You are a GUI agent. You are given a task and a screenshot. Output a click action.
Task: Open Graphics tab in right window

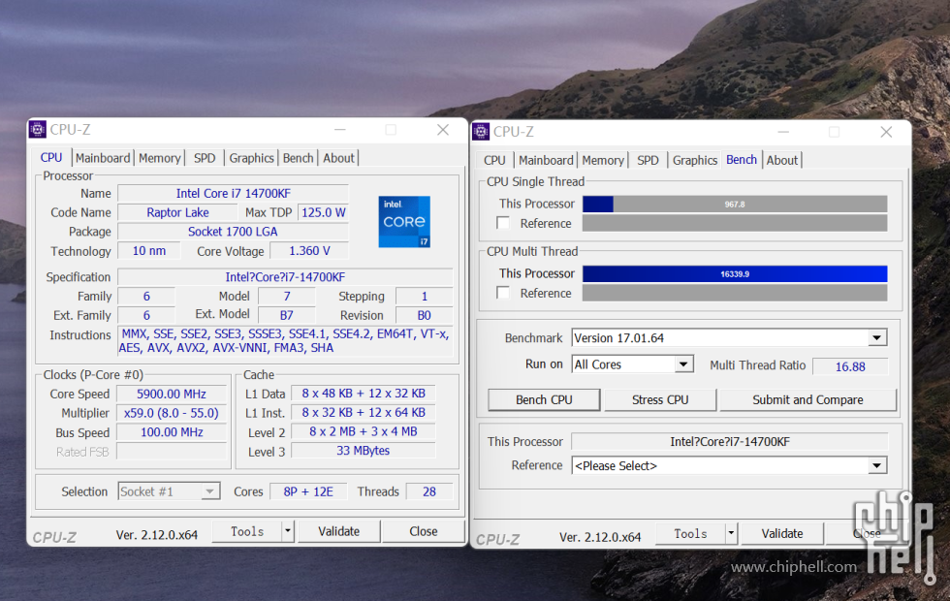pyautogui.click(x=695, y=161)
